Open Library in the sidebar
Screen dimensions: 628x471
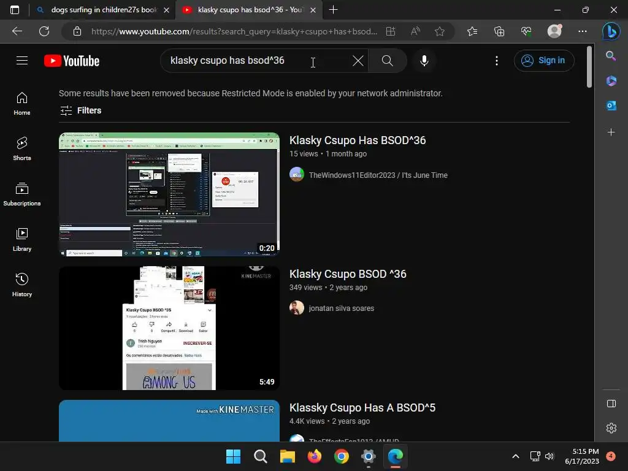point(22,240)
